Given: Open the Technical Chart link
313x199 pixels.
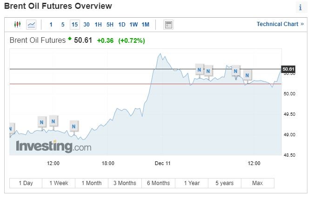Looking at the screenshot, I should click(280, 24).
